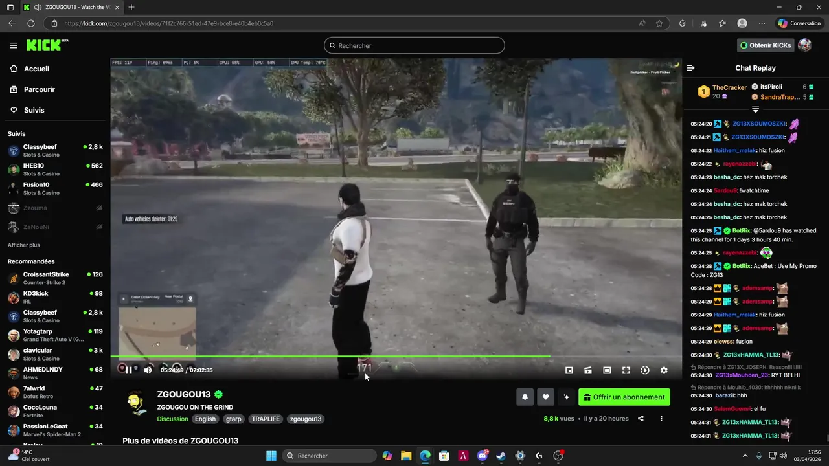The width and height of the screenshot is (829, 466).
Task: Open the user profile avatar menu
Action: tap(805, 45)
